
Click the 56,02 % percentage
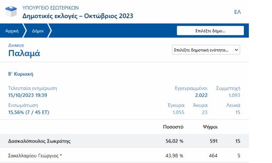pos(175,141)
